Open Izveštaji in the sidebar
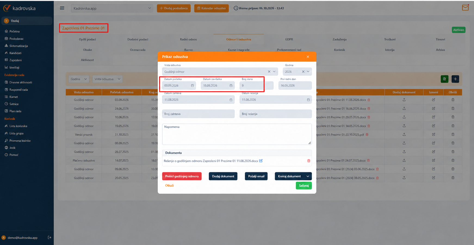The width and height of the screenshot is (474, 245). pyautogui.click(x=14, y=67)
